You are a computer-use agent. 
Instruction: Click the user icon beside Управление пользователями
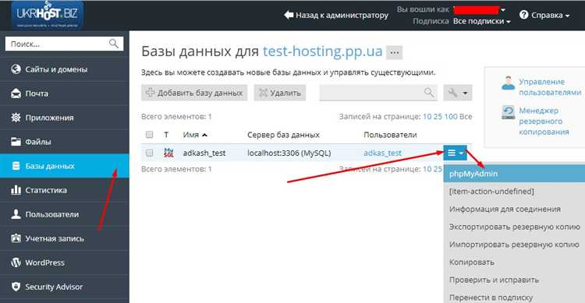tap(508, 83)
